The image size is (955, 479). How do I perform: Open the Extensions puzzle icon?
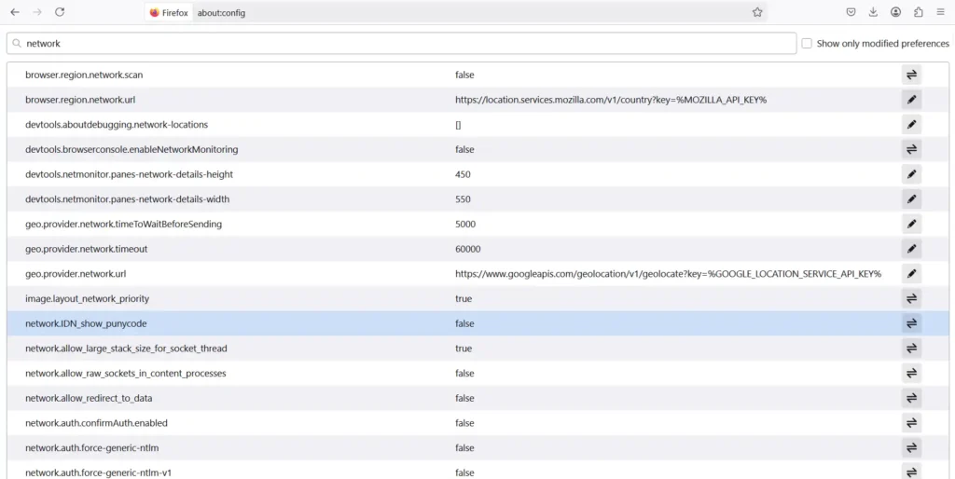[x=919, y=12]
